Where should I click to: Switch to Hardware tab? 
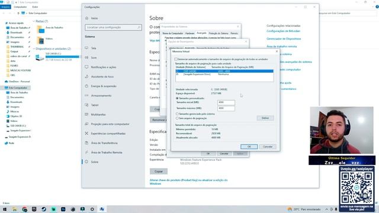pyautogui.click(x=189, y=33)
